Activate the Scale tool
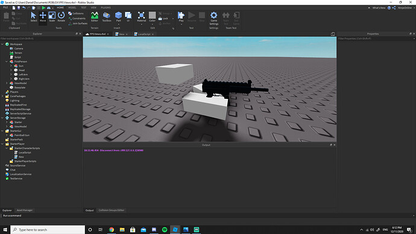Viewport: 416px width, 234px height. click(x=52, y=17)
